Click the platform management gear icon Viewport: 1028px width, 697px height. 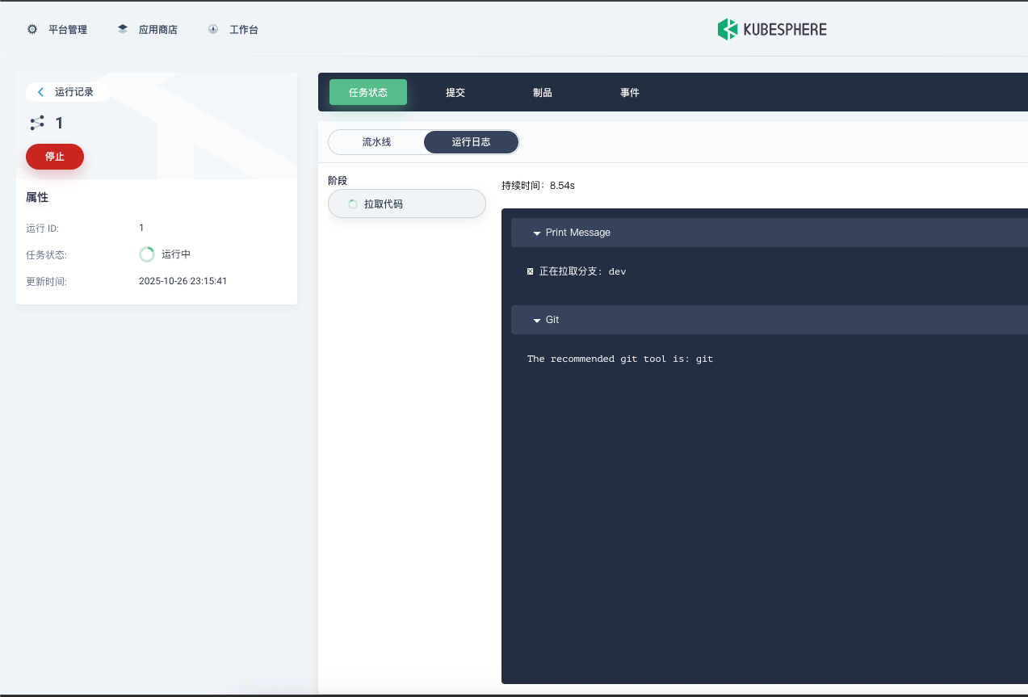(x=32, y=30)
